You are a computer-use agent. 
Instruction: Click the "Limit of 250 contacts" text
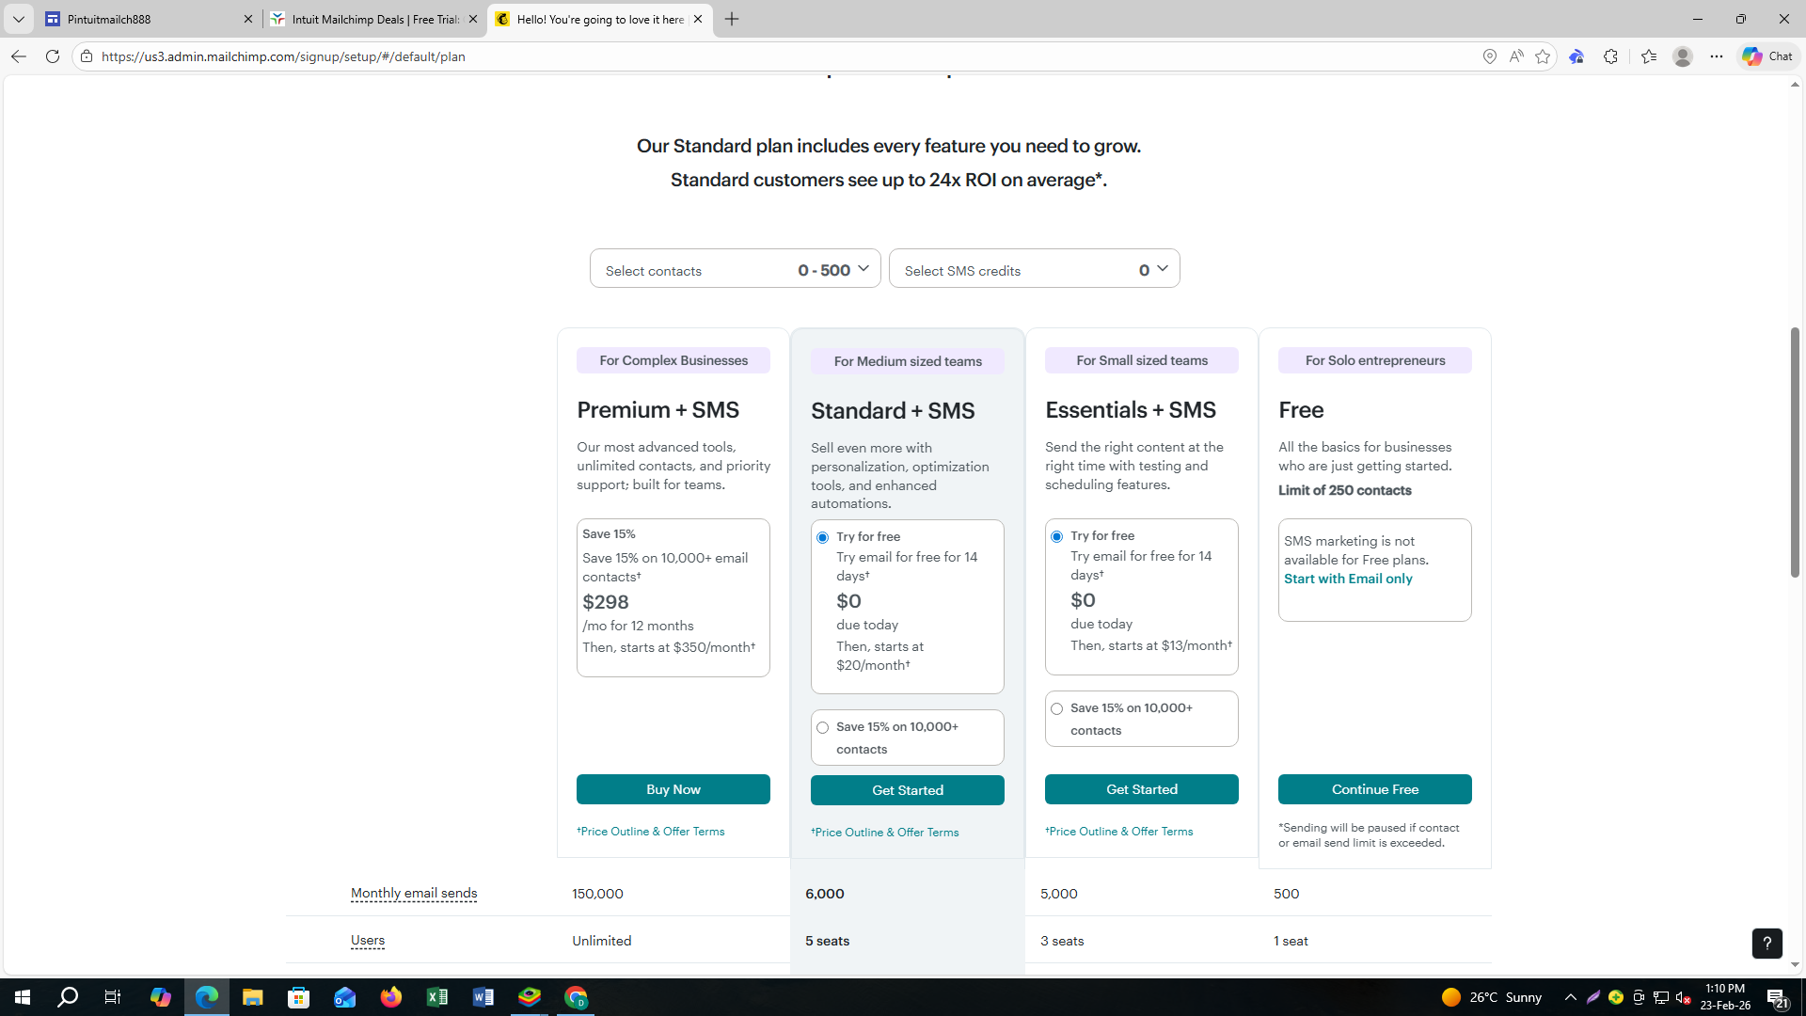pyautogui.click(x=1345, y=490)
